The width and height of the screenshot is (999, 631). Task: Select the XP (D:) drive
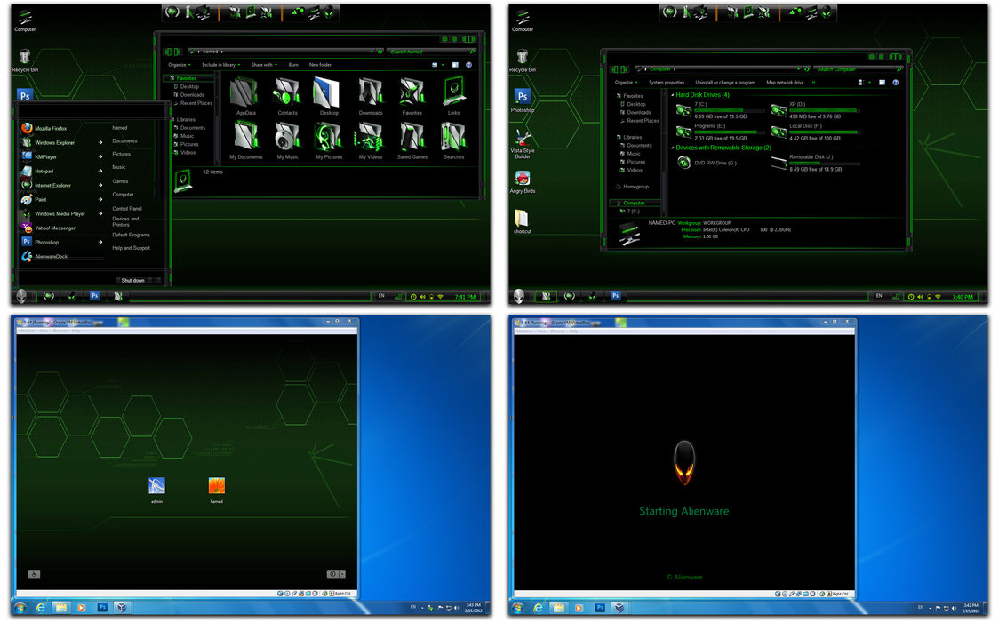[x=816, y=110]
